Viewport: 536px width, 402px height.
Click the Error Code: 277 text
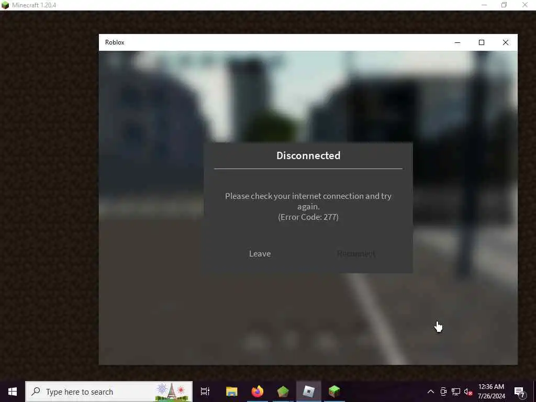coord(308,217)
